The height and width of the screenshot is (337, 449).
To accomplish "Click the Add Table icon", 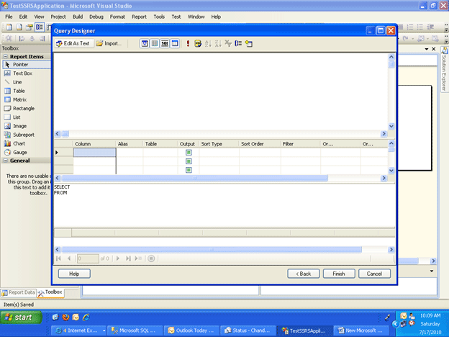I will pos(248,43).
